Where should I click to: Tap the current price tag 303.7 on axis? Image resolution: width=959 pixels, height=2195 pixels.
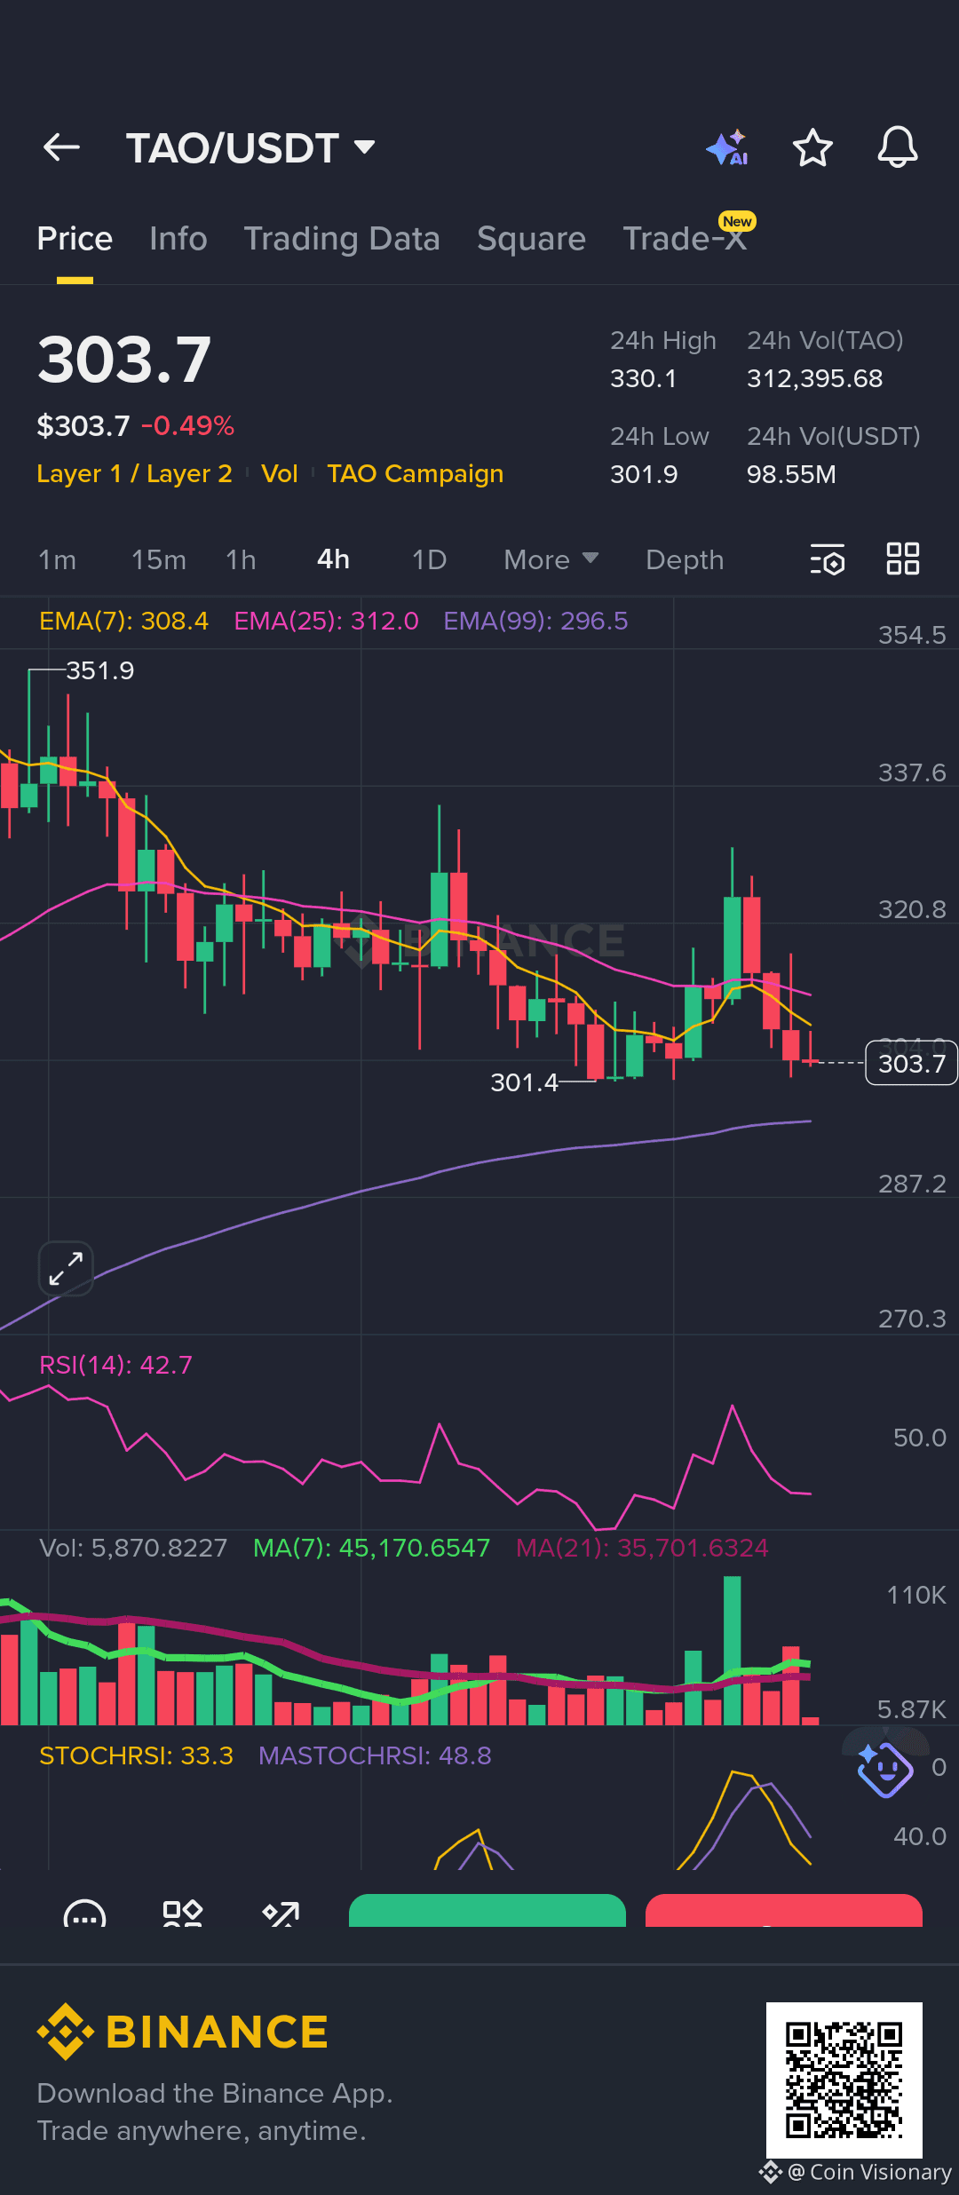pyautogui.click(x=911, y=1063)
